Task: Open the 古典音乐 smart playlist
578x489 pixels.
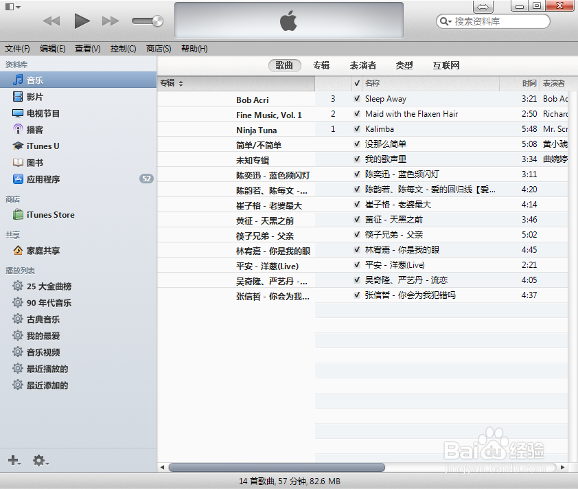Action: coord(36,319)
